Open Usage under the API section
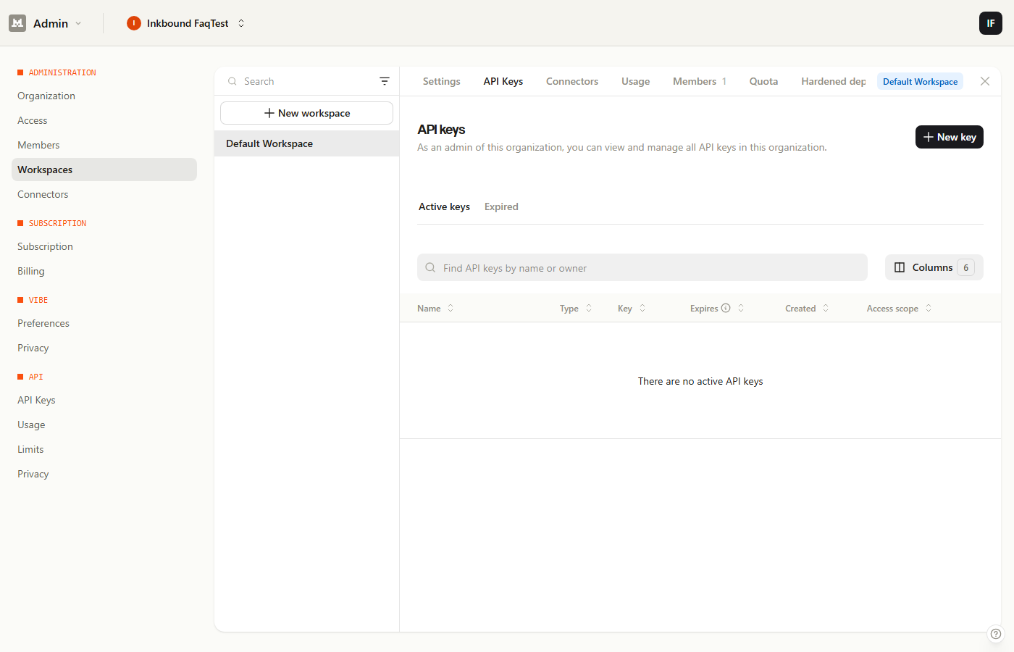Image resolution: width=1014 pixels, height=652 pixels. pos(31,425)
